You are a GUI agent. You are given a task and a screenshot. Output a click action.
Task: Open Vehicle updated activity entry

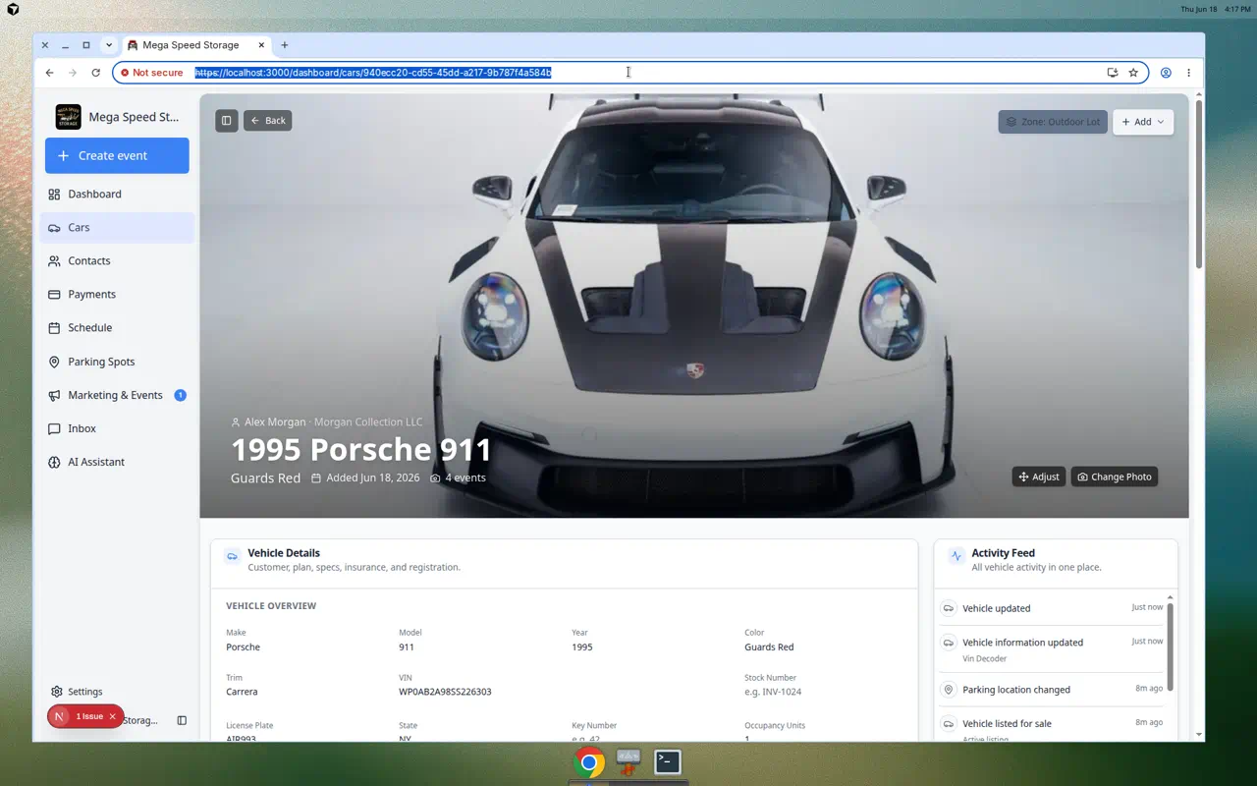point(1051,608)
